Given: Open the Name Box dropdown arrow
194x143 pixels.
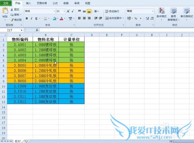Looking at the screenshot, I should tap(21, 30).
